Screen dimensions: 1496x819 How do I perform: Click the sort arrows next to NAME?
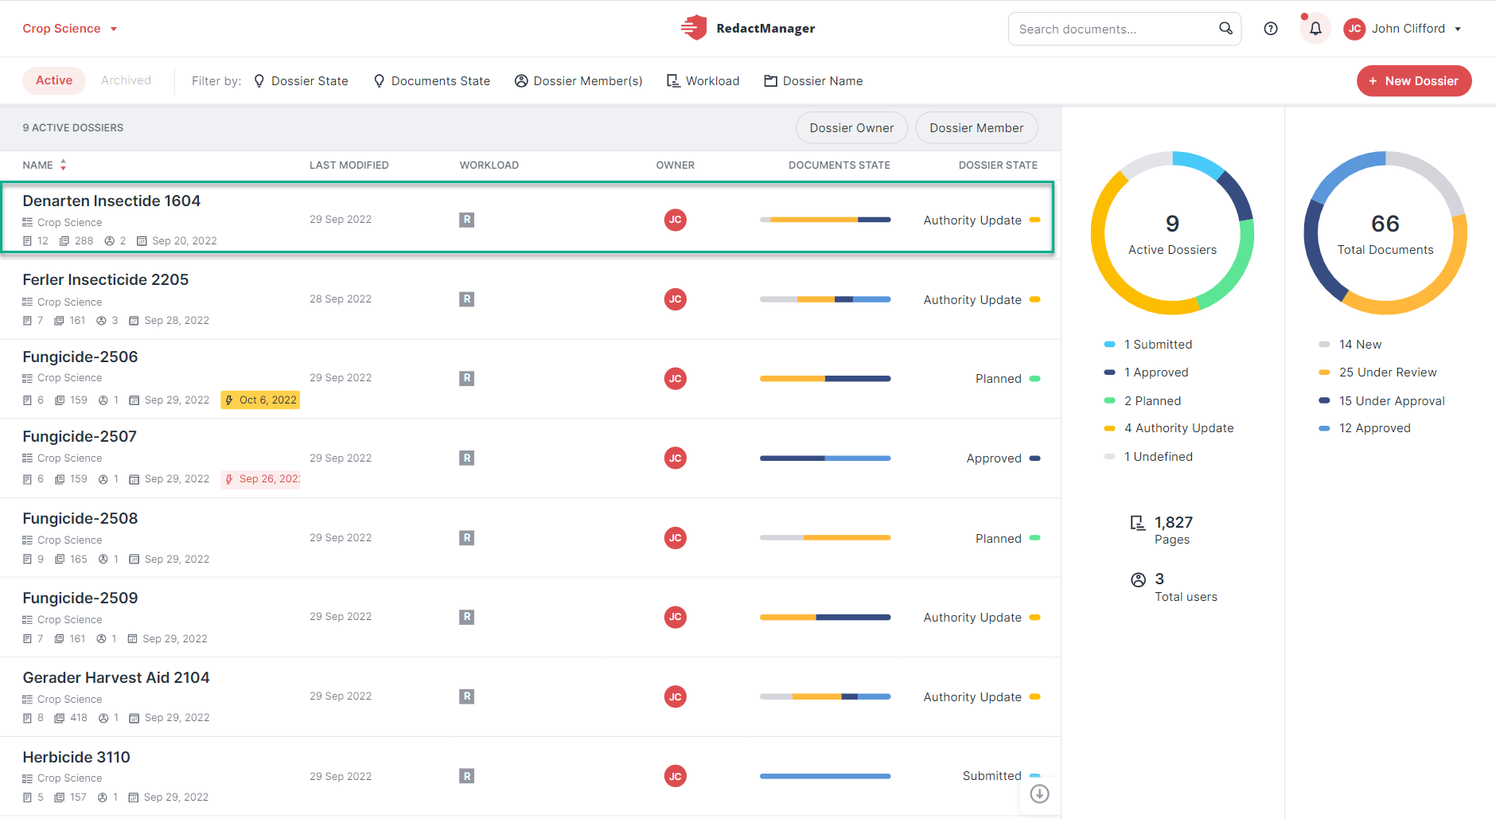[63, 165]
